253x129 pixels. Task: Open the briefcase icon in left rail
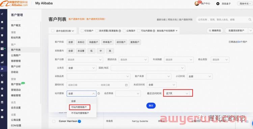(2, 117)
